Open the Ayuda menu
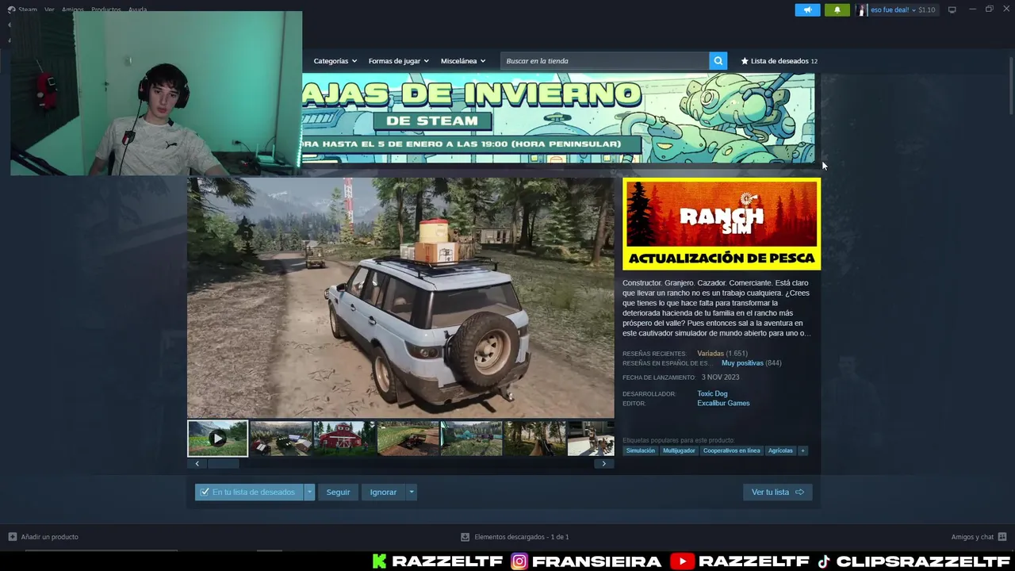Viewport: 1015px width, 571px height. [137, 10]
